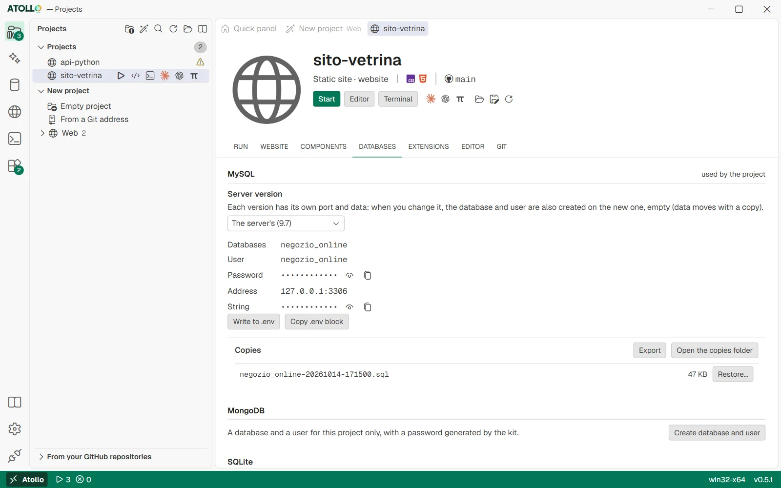Switch to the COMPONENTS tab
Image resolution: width=781 pixels, height=488 pixels.
coord(323,146)
